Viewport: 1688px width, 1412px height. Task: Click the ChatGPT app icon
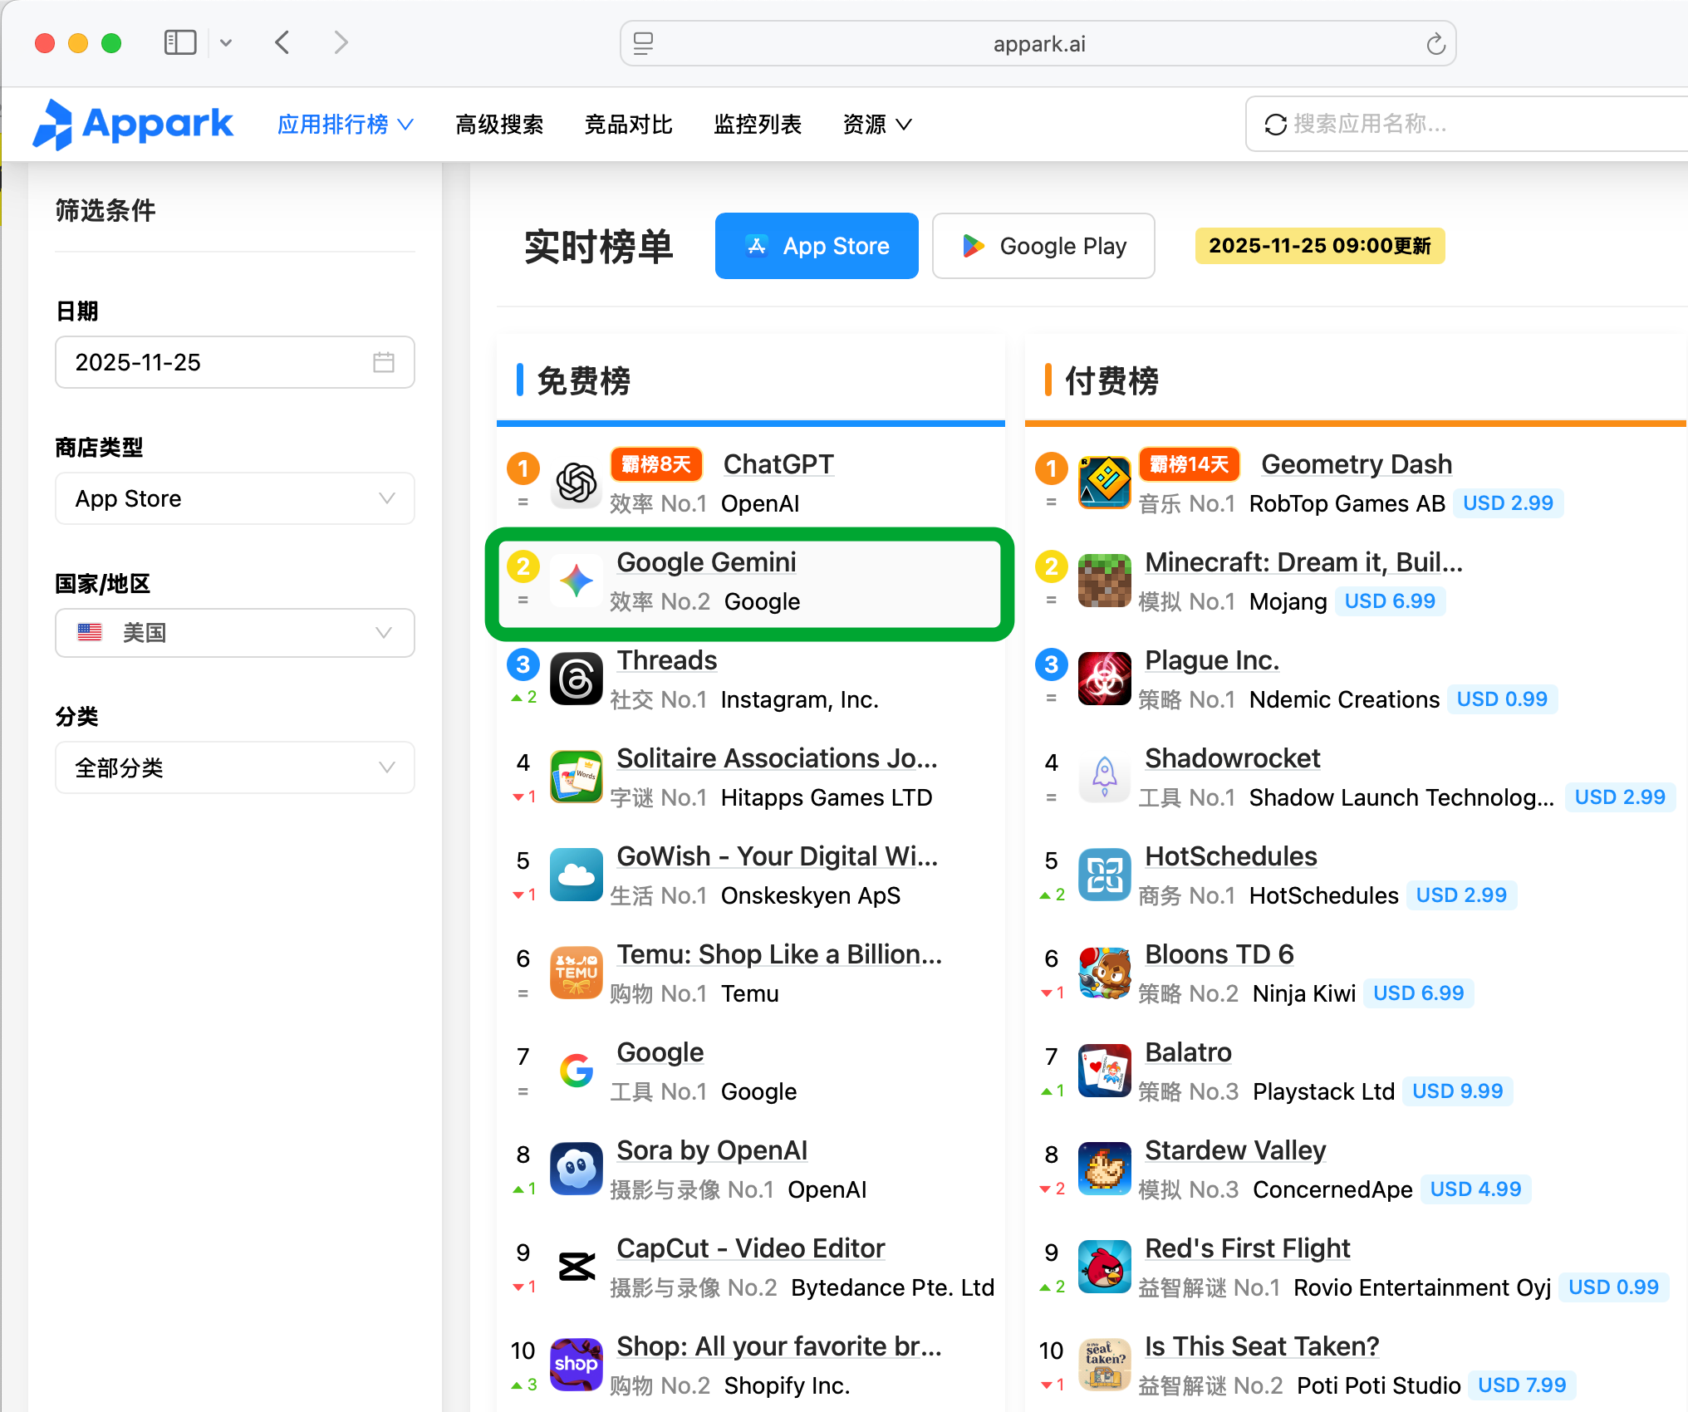[576, 483]
